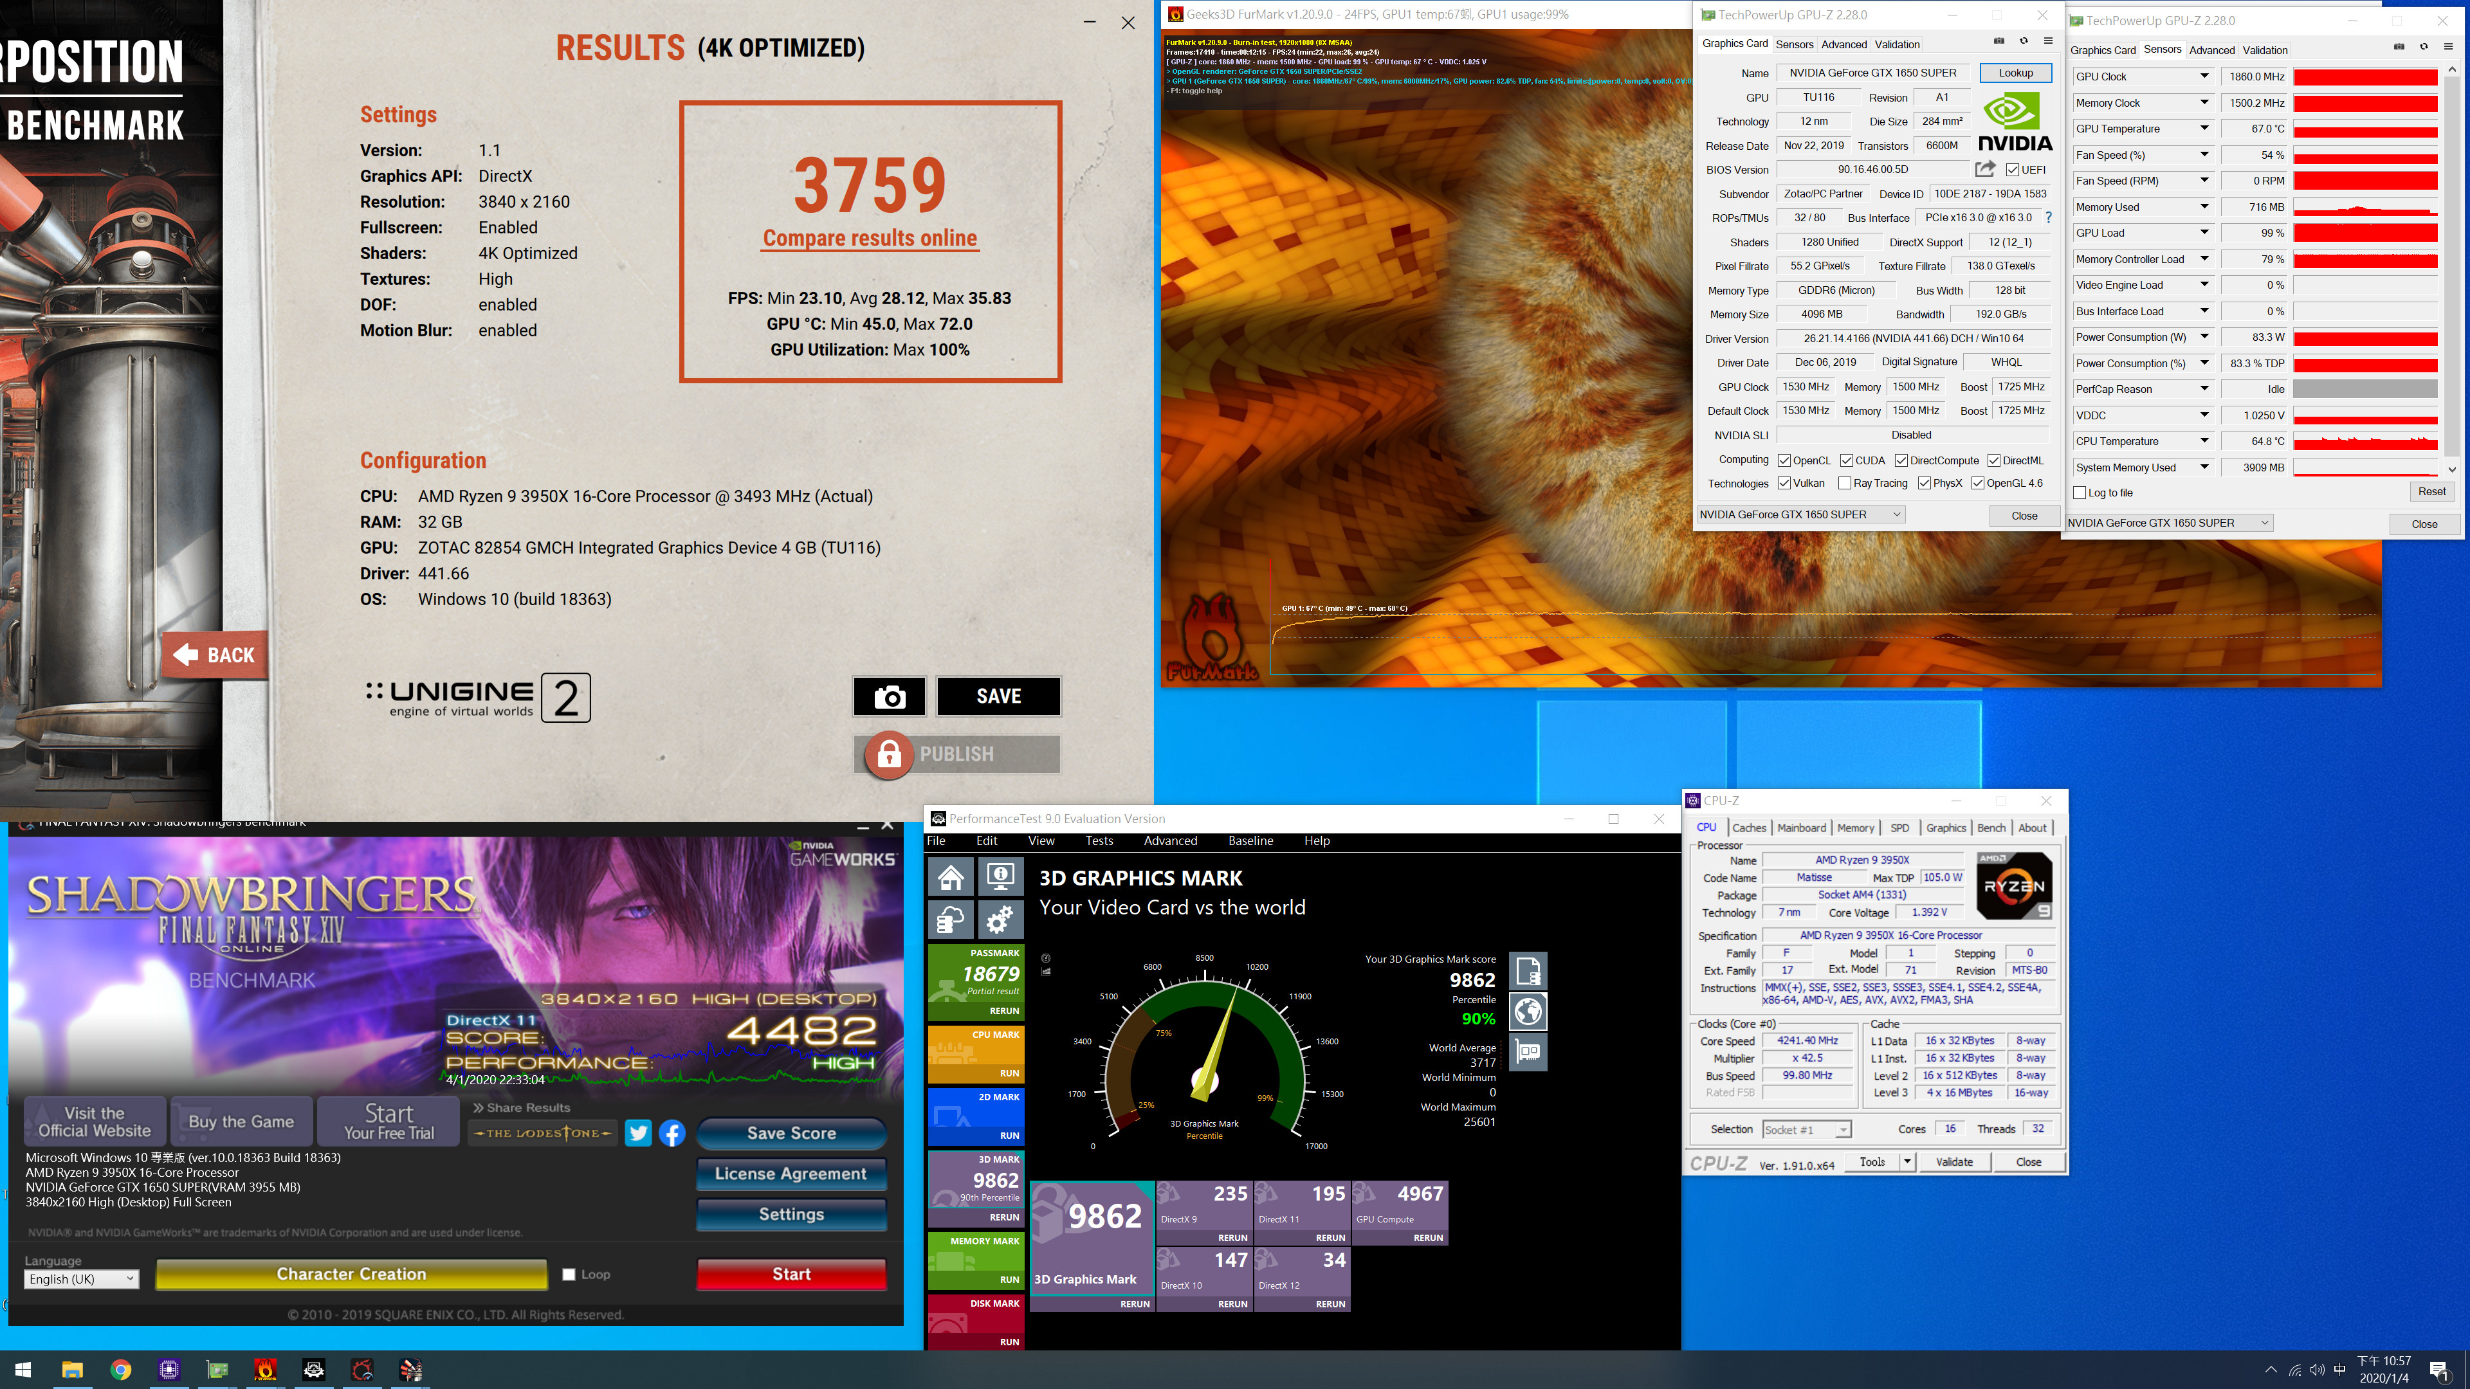Screen dimensions: 2470x1389
Task: Click GPU-Z BIOS export share icon
Action: [1985, 168]
